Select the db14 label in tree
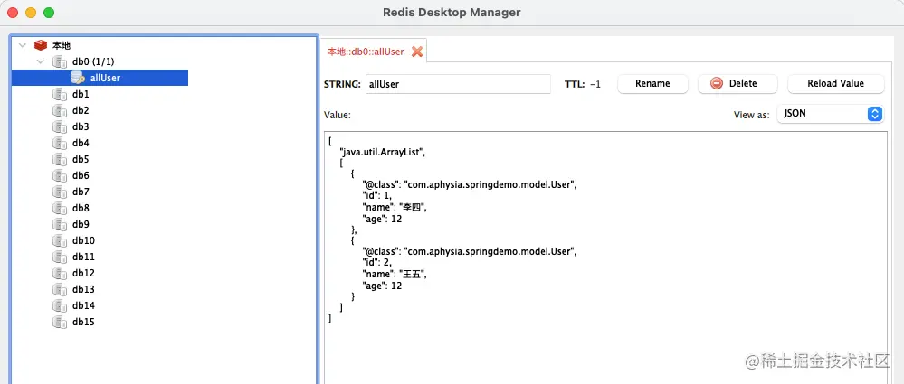 click(x=83, y=305)
